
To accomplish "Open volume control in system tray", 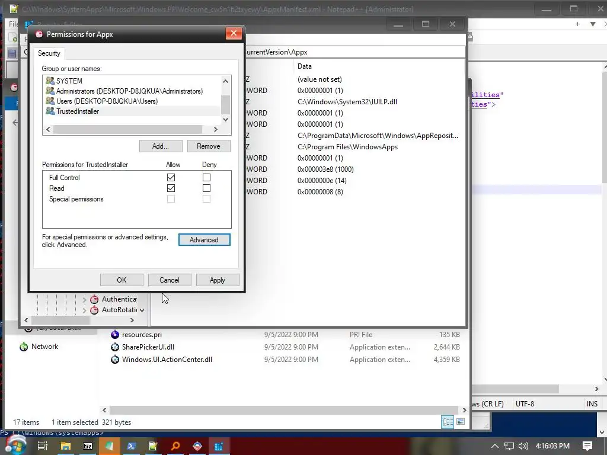I will (523, 446).
